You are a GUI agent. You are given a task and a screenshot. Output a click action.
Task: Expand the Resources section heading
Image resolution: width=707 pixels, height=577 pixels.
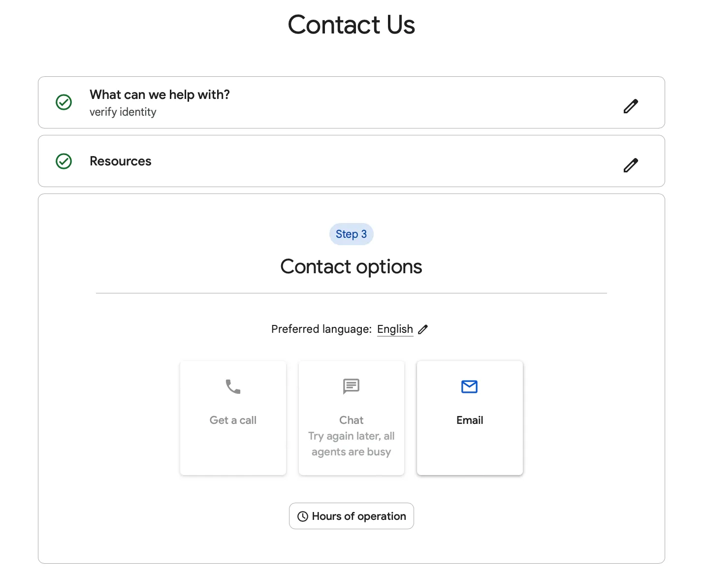[121, 161]
